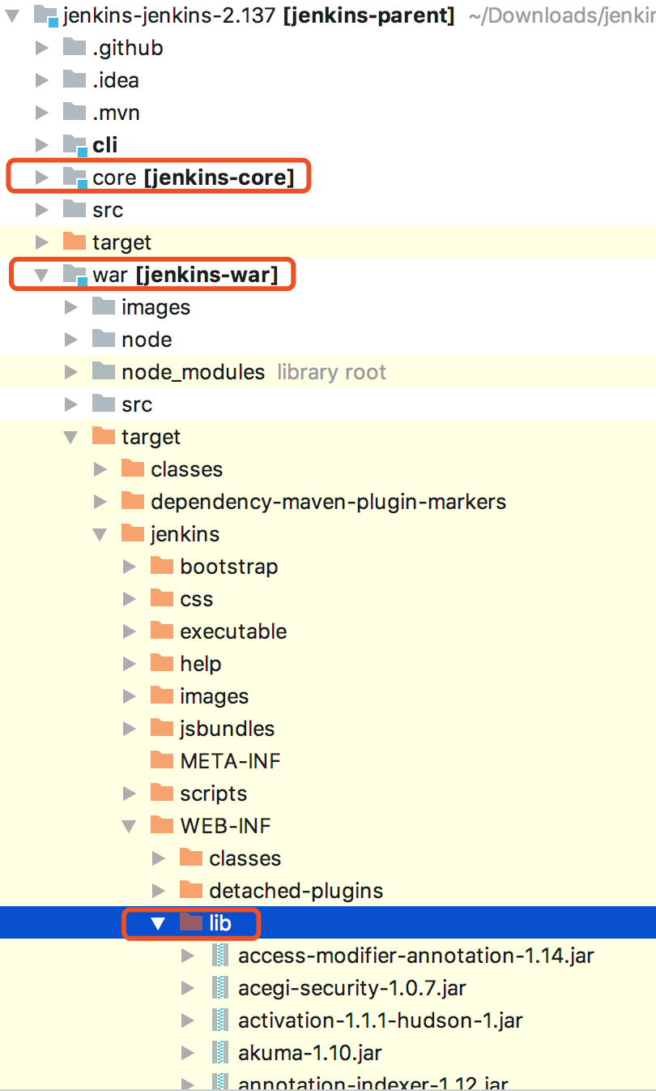The height and width of the screenshot is (1091, 656).
Task: Click the 'library root' label text
Action: click(332, 372)
